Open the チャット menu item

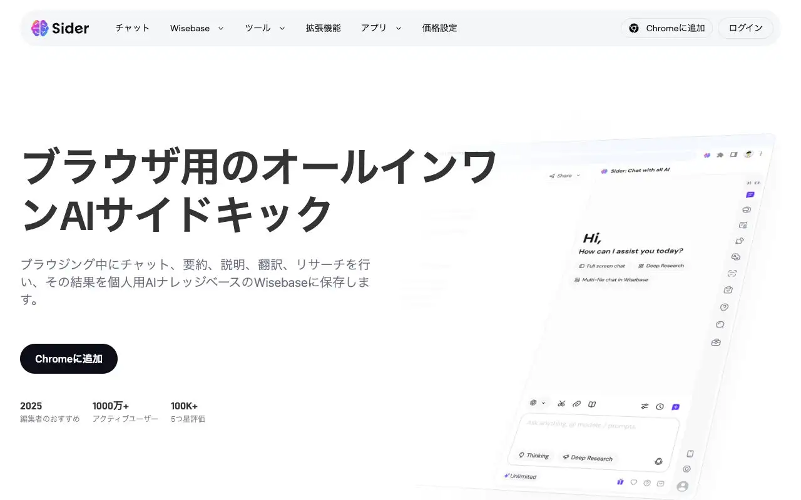click(133, 28)
